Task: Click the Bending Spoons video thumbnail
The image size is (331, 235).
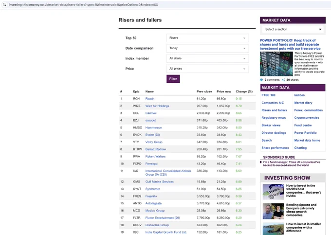Action: [x=274, y=211]
